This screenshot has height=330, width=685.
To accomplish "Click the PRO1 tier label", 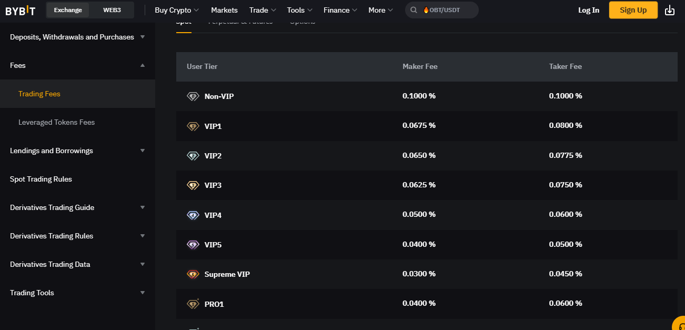I will click(x=214, y=304).
